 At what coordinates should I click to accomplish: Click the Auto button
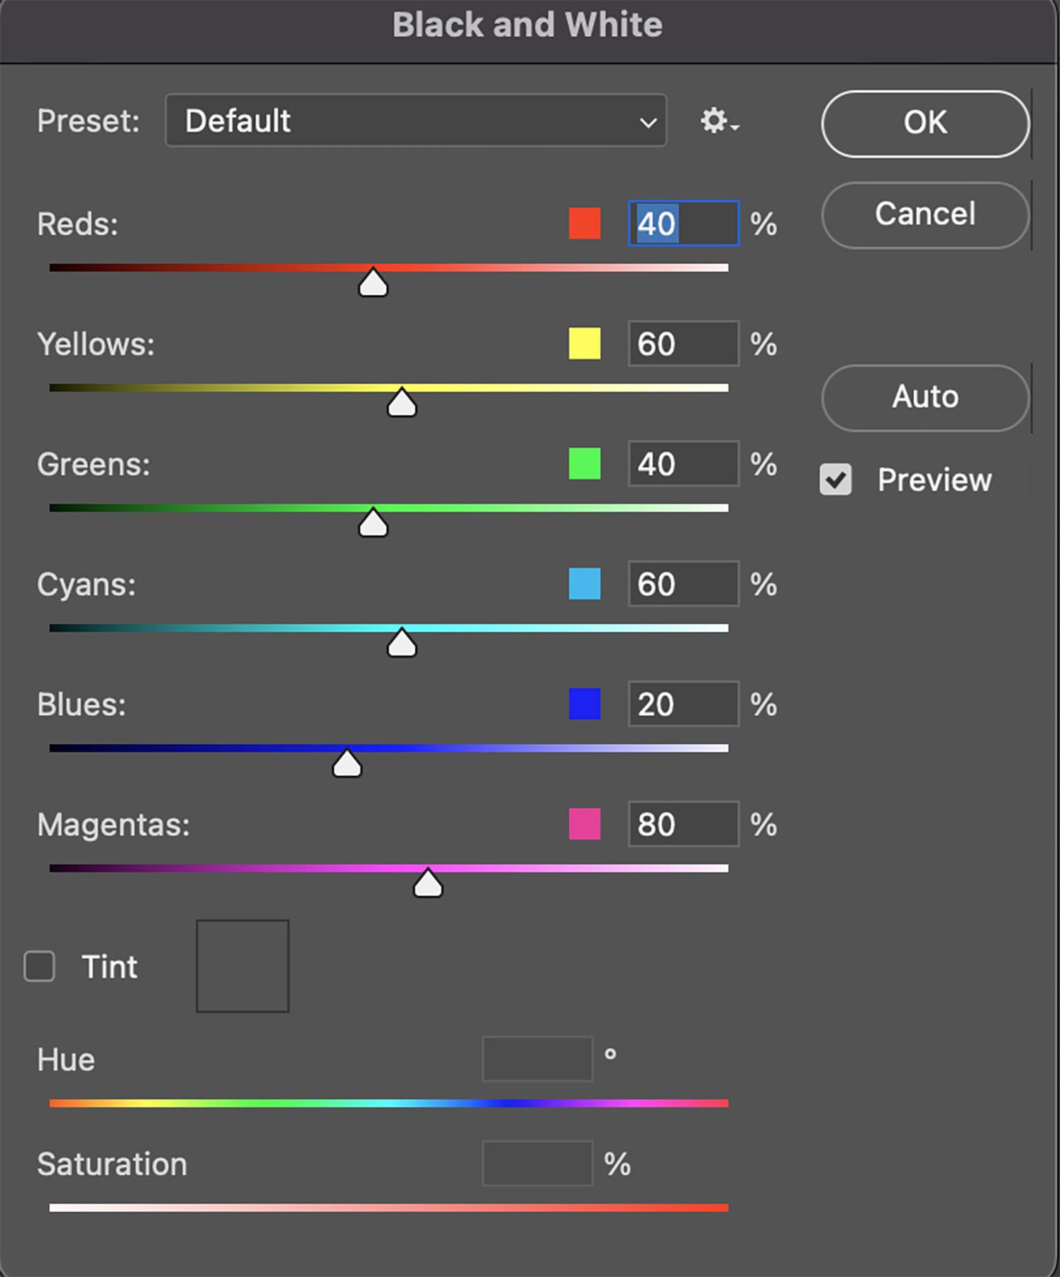click(924, 397)
